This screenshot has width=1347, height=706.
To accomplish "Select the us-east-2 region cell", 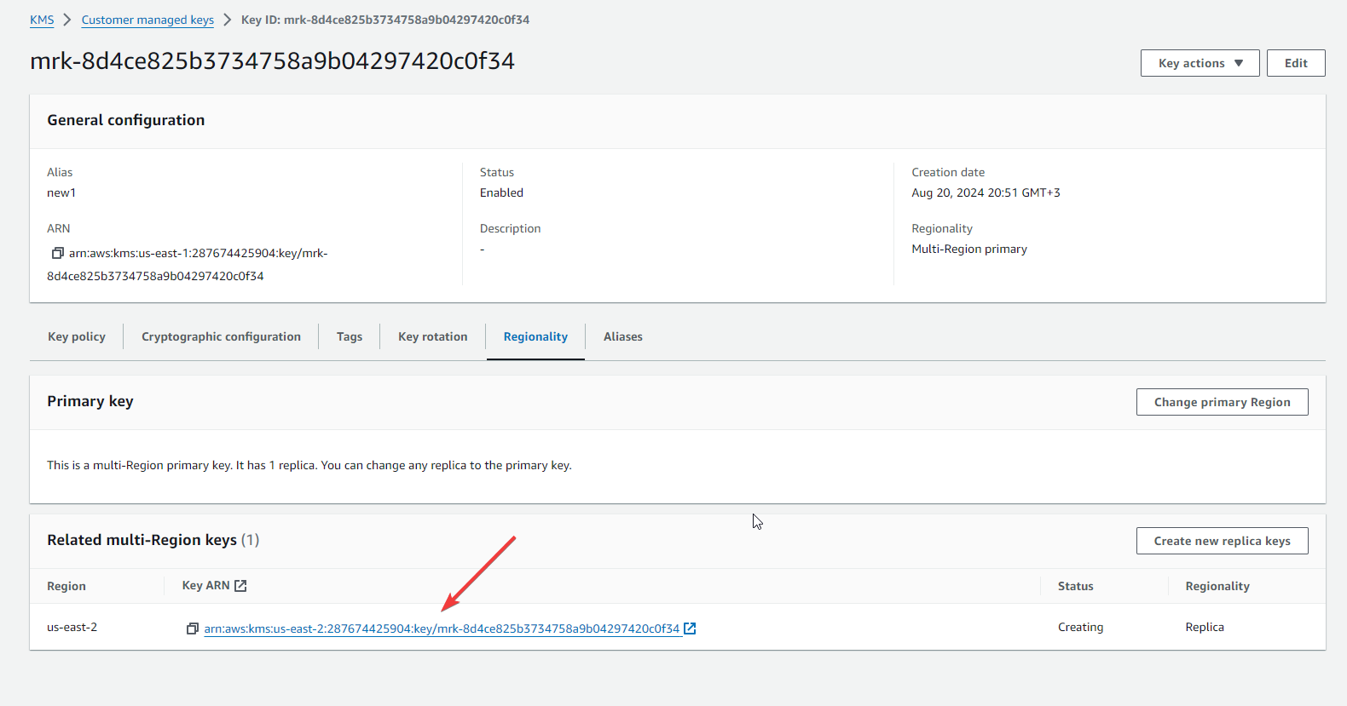I will [x=72, y=627].
